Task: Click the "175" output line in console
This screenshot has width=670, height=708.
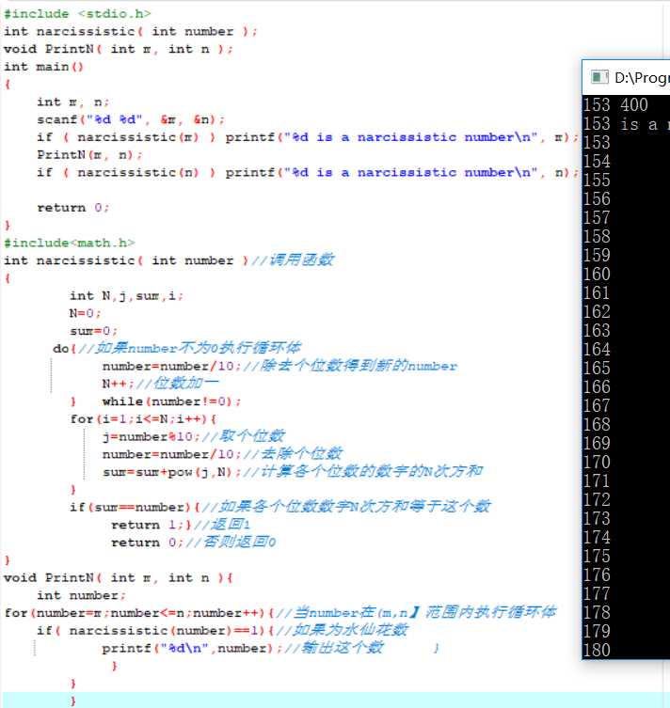Action: [x=597, y=556]
